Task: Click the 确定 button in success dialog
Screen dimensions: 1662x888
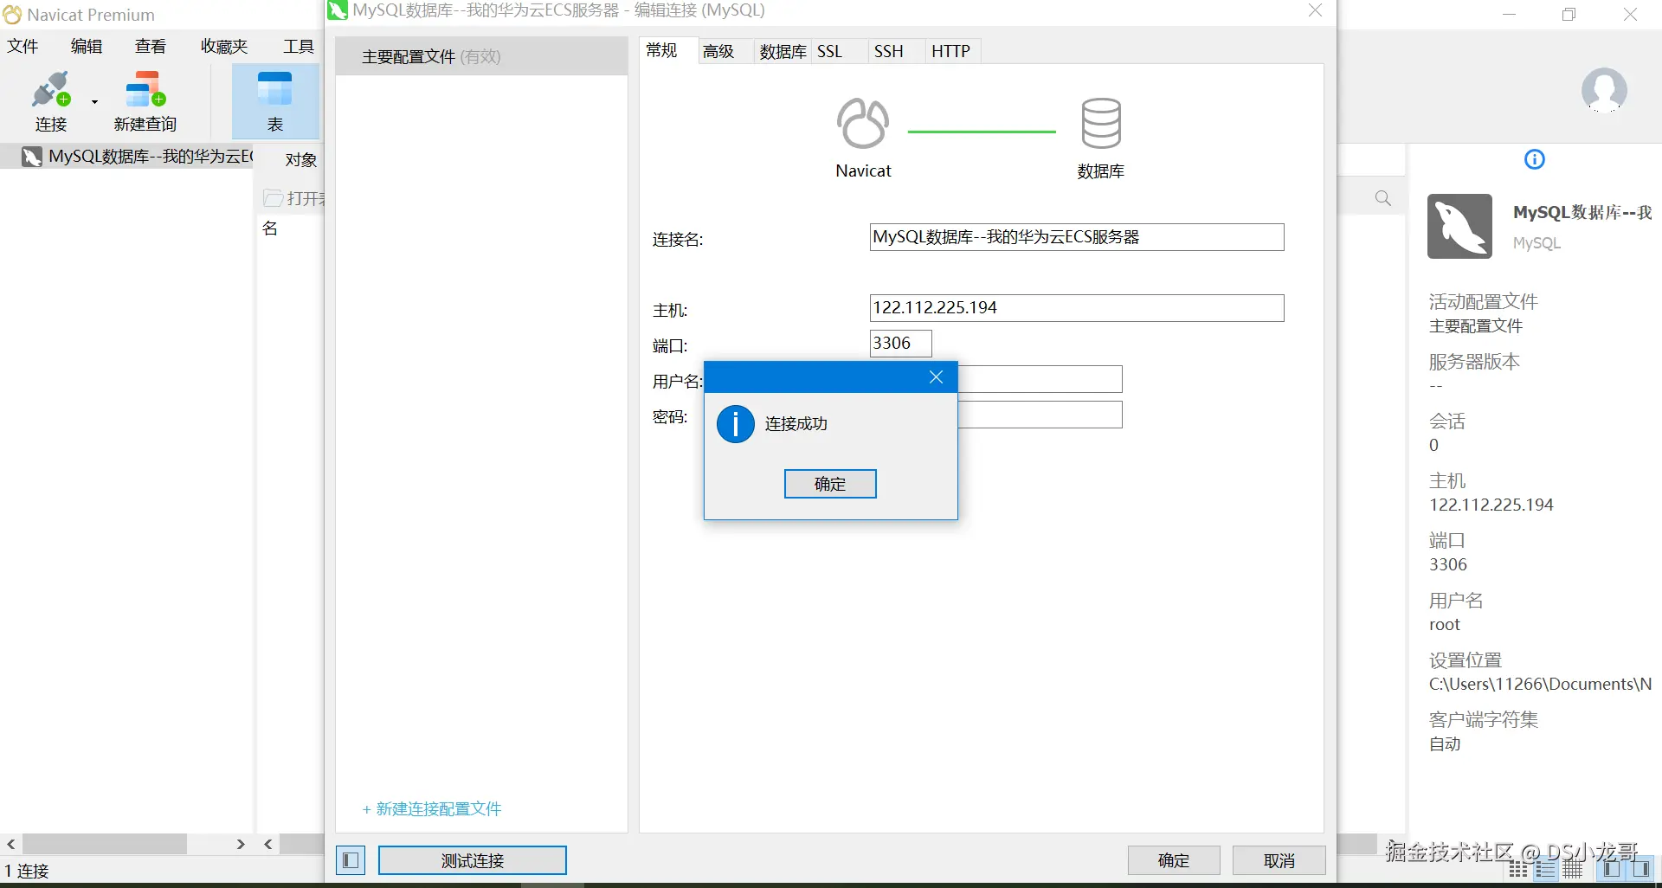Action: pyautogui.click(x=830, y=484)
